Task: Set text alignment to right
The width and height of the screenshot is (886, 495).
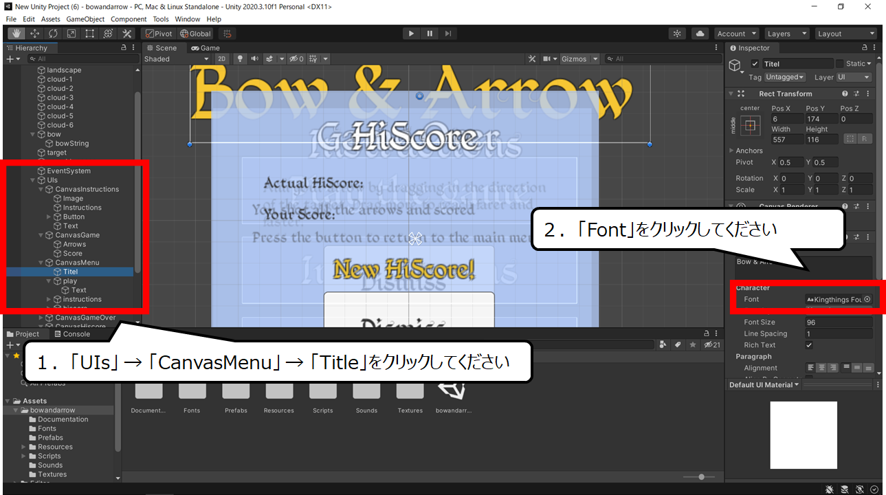Action: pyautogui.click(x=832, y=368)
